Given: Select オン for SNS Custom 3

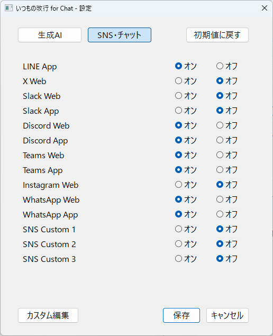Looking at the screenshot, I should click(x=186, y=259).
